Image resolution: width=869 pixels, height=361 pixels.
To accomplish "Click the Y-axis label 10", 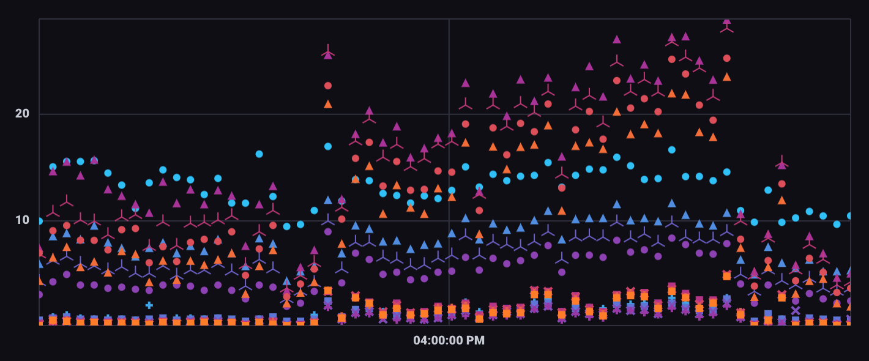I will coord(22,220).
